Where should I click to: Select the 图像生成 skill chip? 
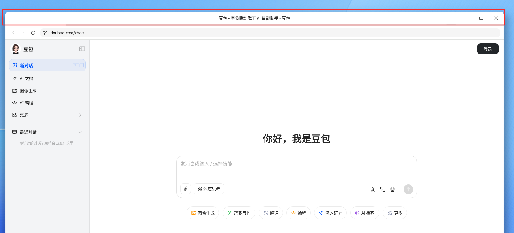pos(203,213)
